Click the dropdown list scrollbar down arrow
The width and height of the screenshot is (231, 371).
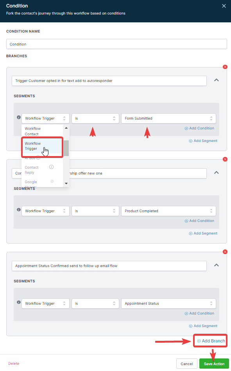66,184
